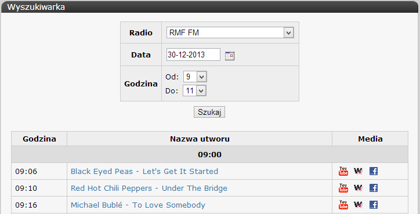The image size is (420, 214).
Task: Click the Godzina column header in results table
Action: (39, 139)
